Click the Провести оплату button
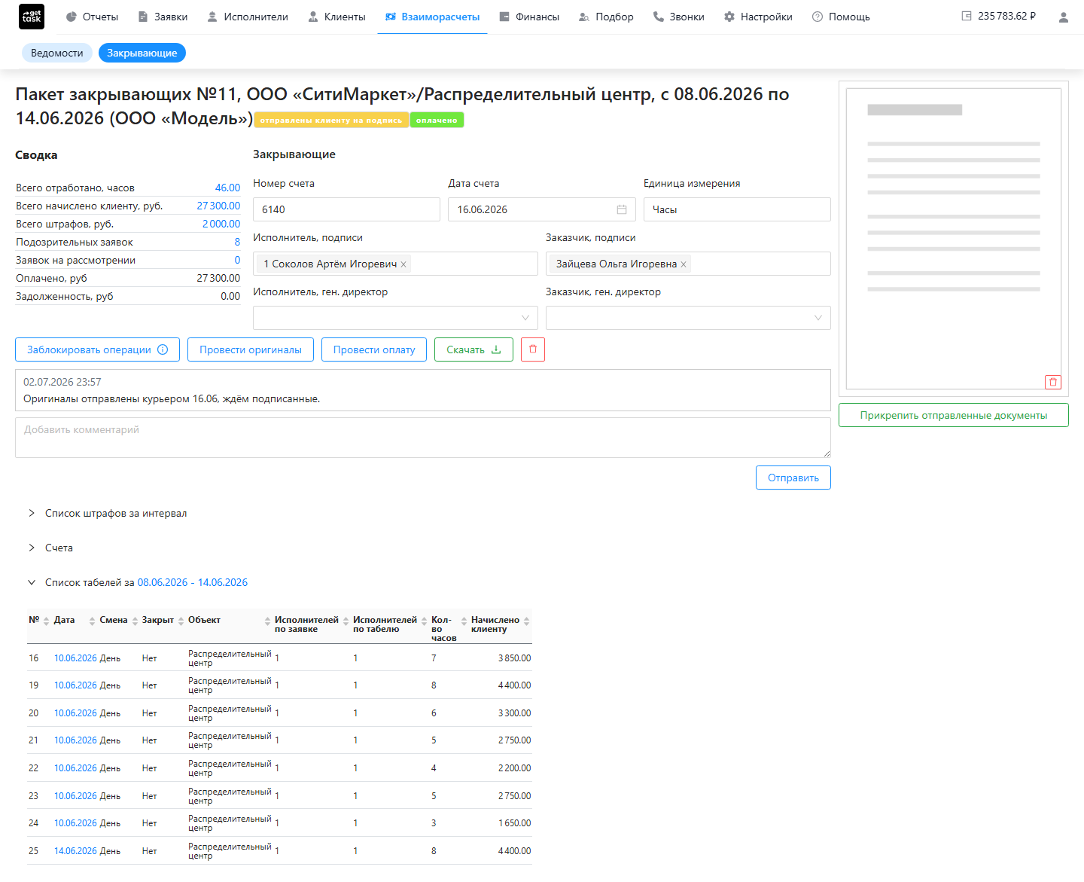The height and width of the screenshot is (882, 1084). [x=374, y=349]
